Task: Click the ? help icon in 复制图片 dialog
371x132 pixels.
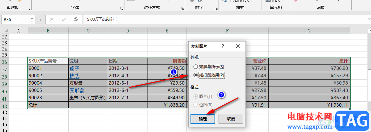Action: point(223,46)
